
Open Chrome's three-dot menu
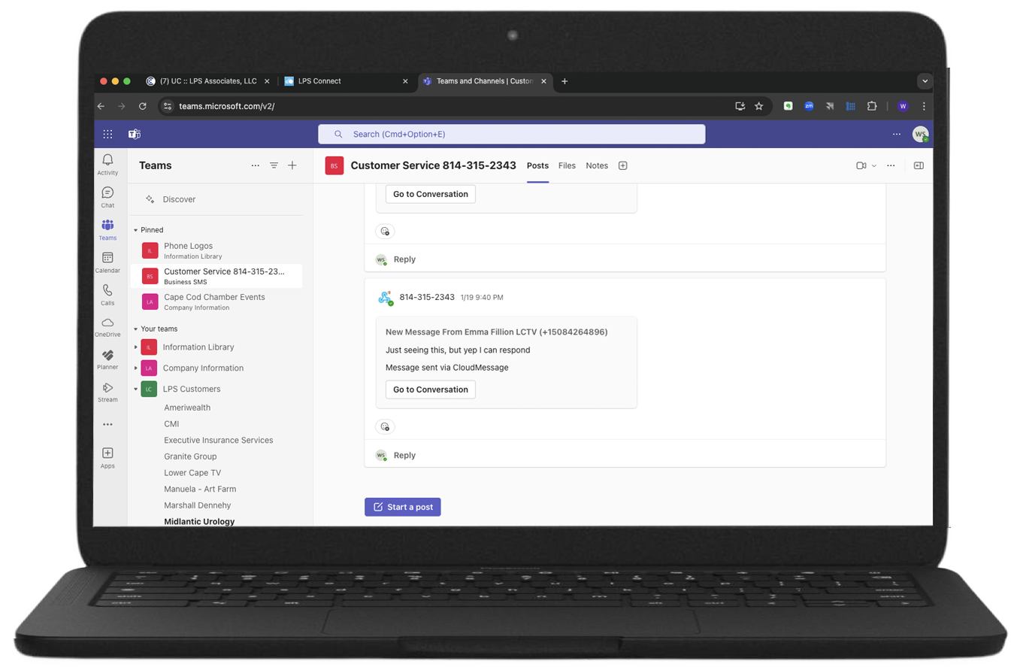(924, 106)
